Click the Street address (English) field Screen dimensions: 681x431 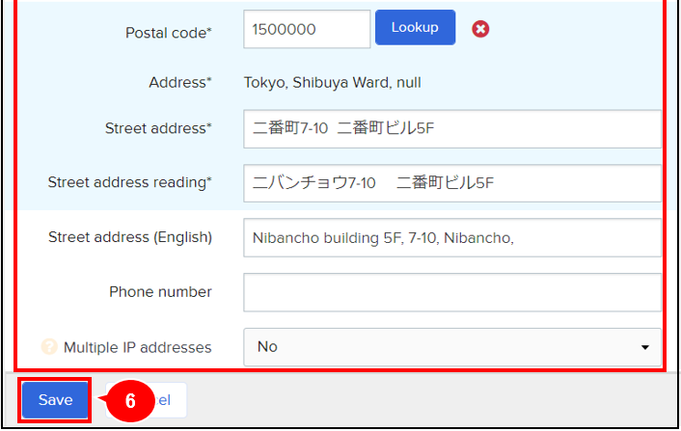[x=452, y=238]
